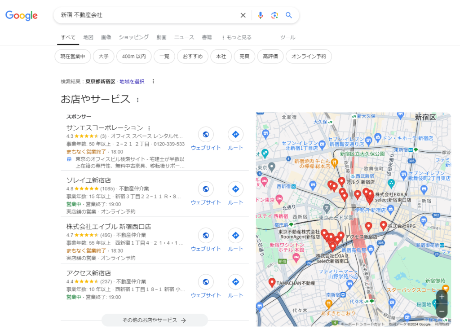The height and width of the screenshot is (329, 460).
Task: Toggle 一覧 filter chip
Action: (164, 56)
